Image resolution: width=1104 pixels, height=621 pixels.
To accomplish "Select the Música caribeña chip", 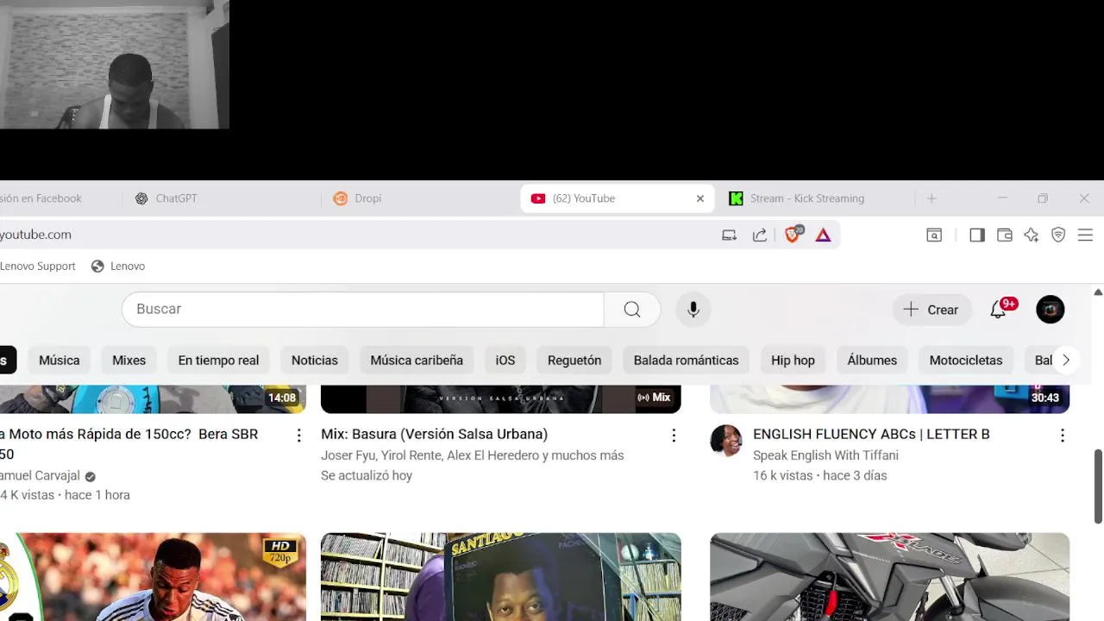I will 417,361.
